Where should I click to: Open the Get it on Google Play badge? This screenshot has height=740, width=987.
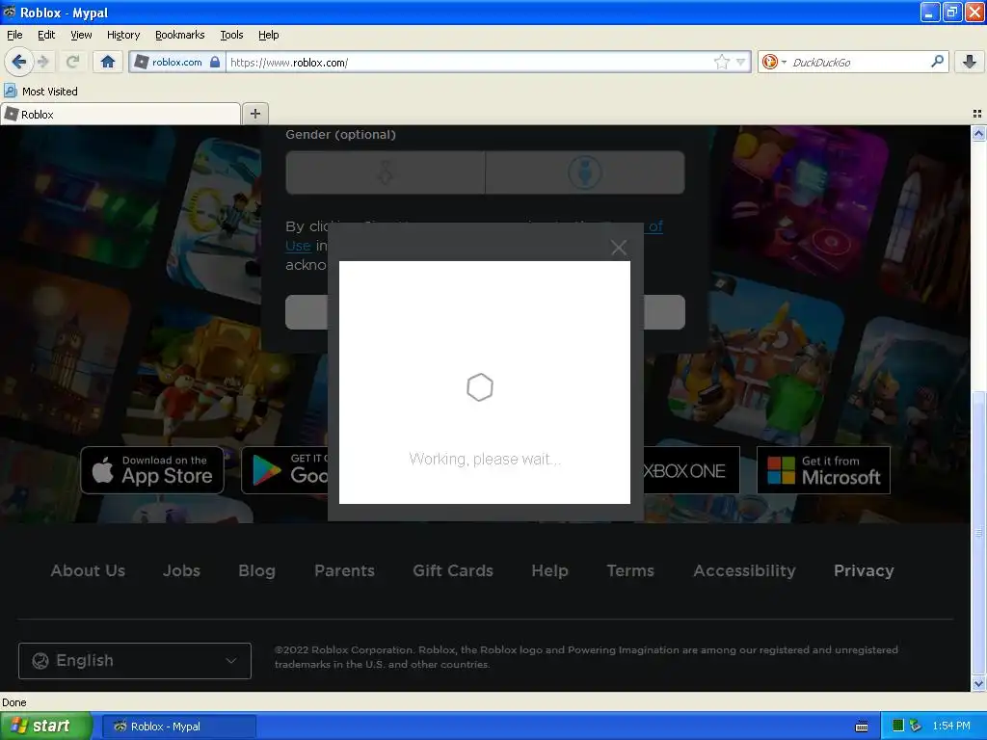click(285, 470)
